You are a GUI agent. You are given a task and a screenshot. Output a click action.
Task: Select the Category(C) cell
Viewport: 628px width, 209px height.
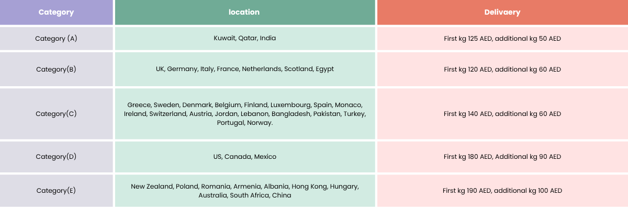click(56, 113)
